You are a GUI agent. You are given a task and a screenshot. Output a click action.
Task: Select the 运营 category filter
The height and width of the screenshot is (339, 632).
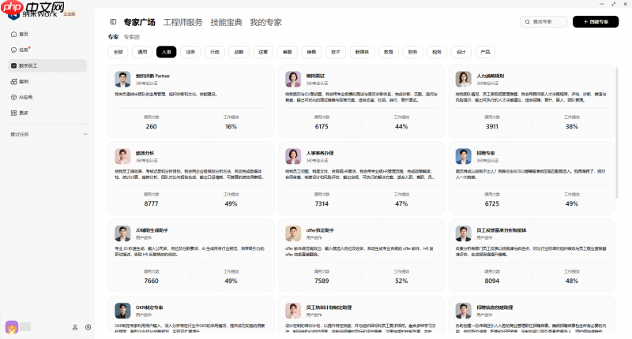[x=263, y=52]
